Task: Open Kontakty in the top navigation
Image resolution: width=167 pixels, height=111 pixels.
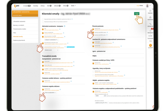Action: (36, 6)
